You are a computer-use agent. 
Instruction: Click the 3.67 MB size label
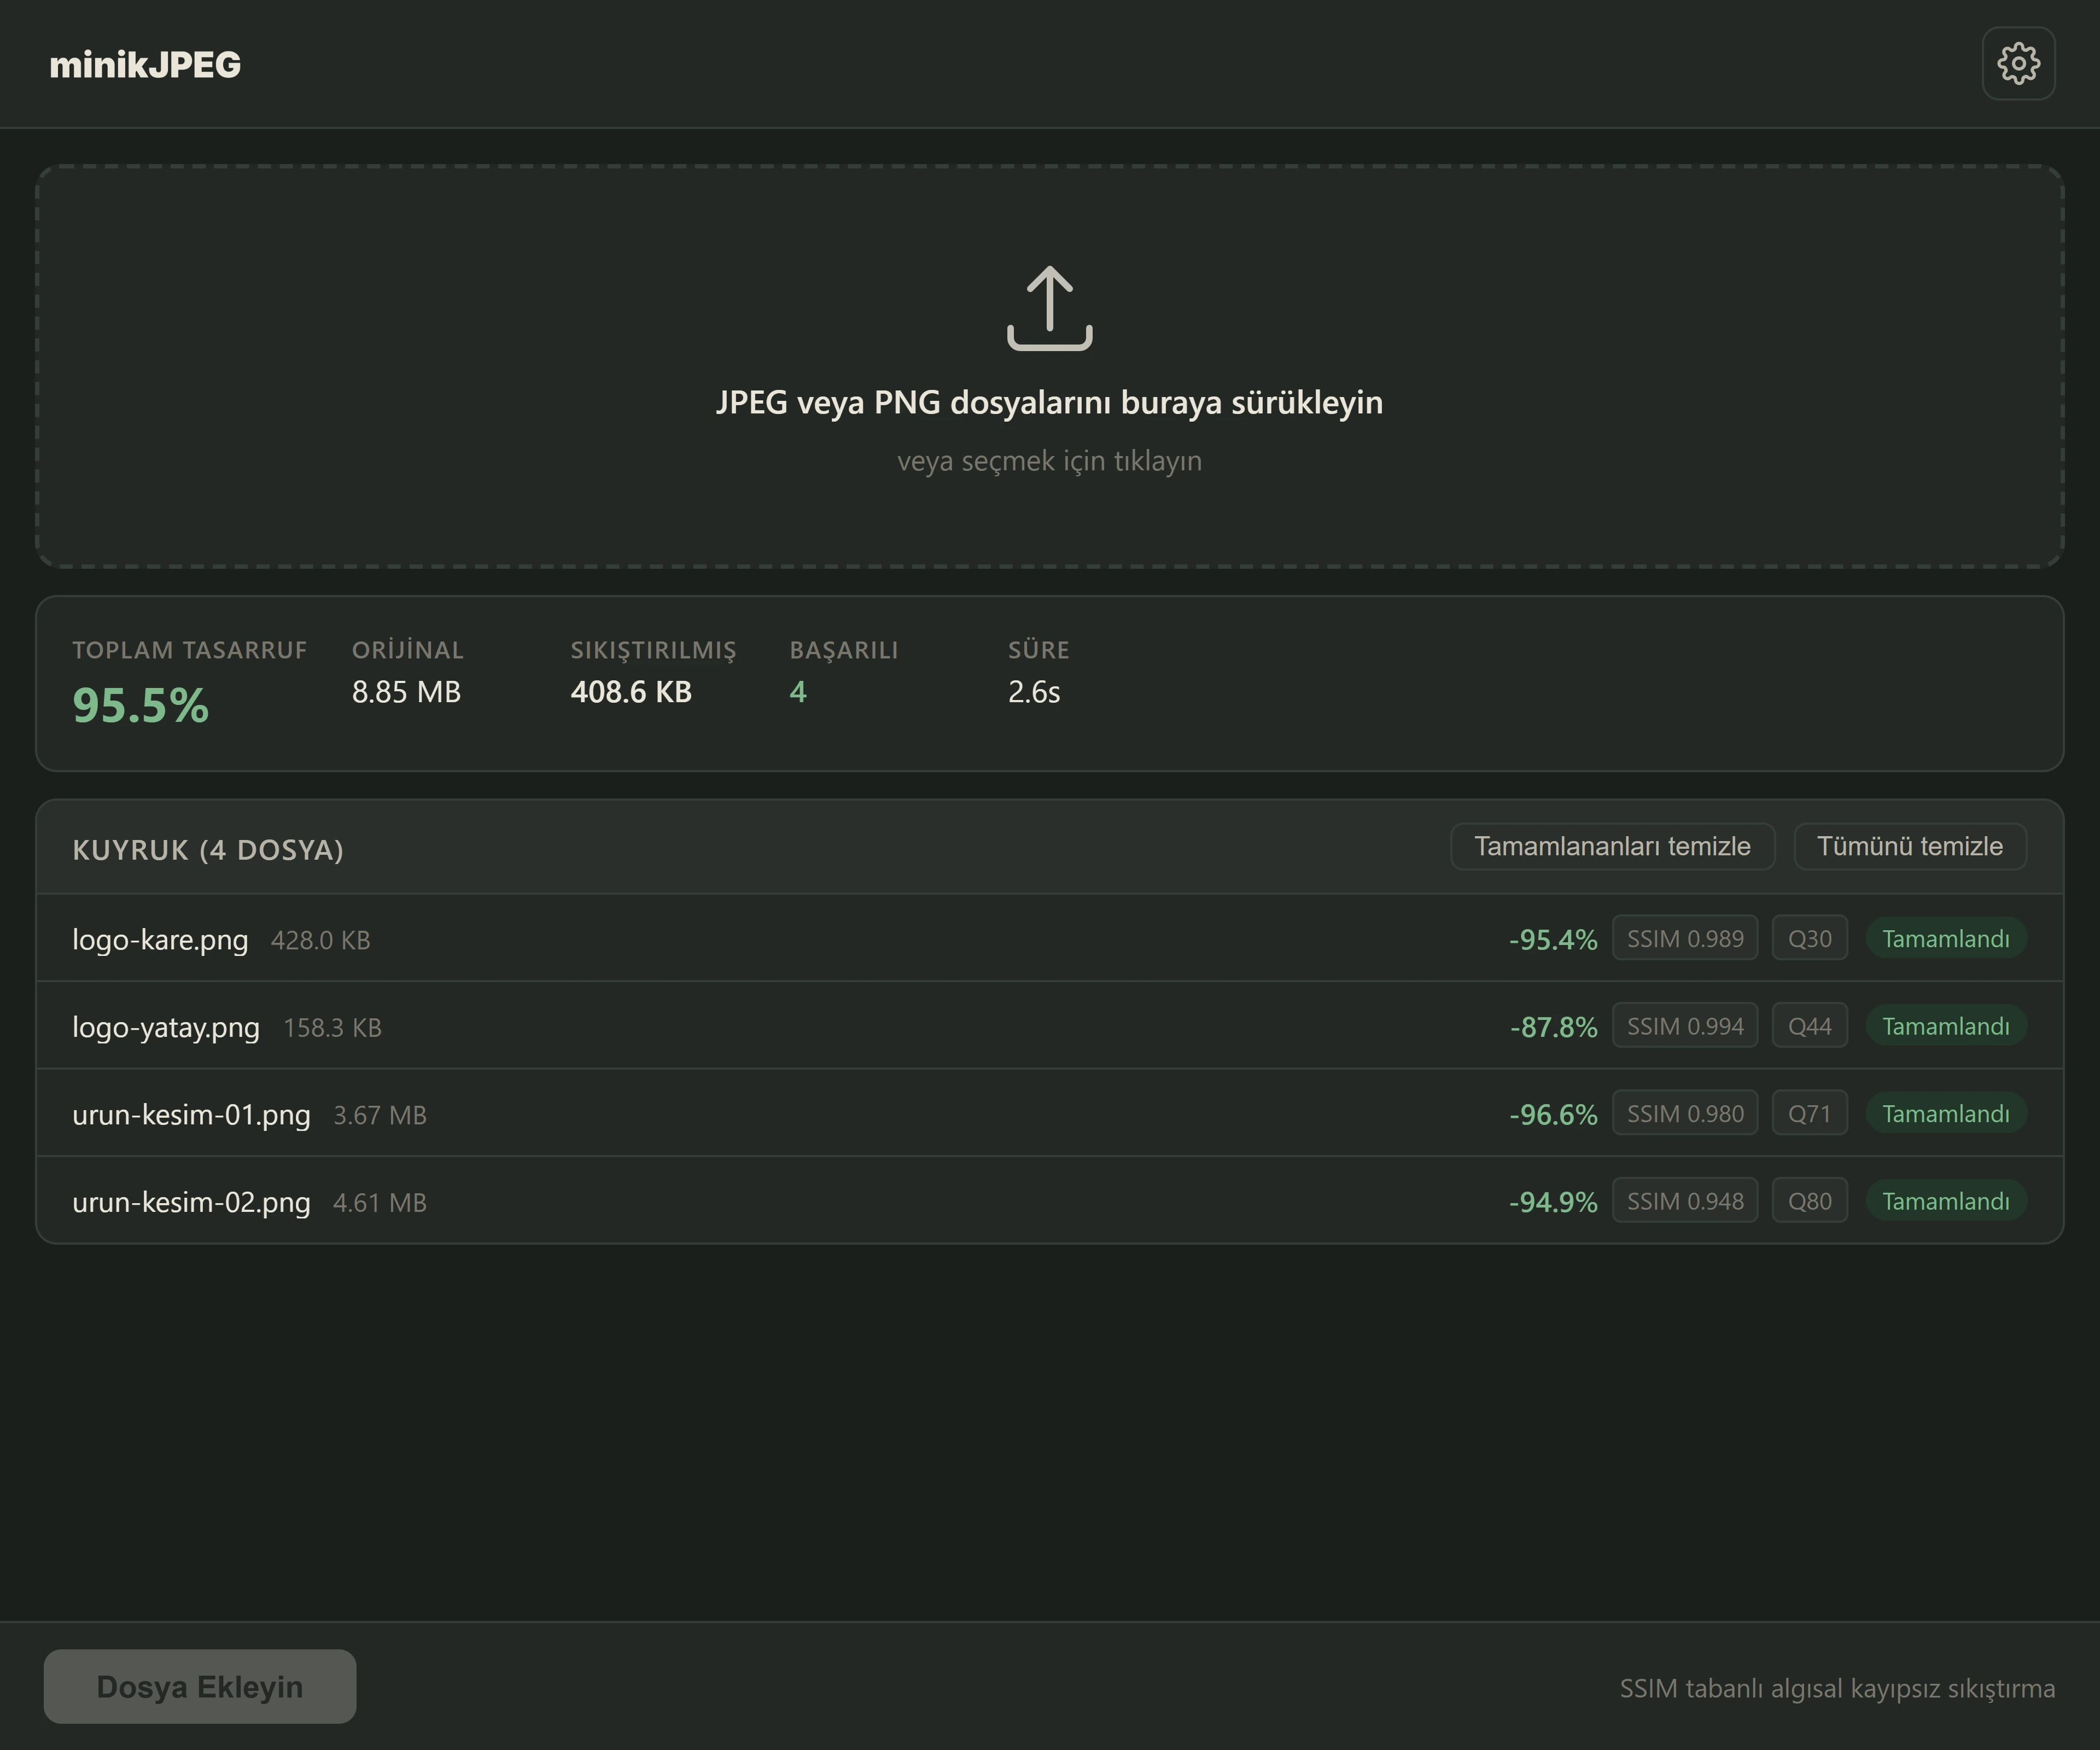pyautogui.click(x=380, y=1115)
